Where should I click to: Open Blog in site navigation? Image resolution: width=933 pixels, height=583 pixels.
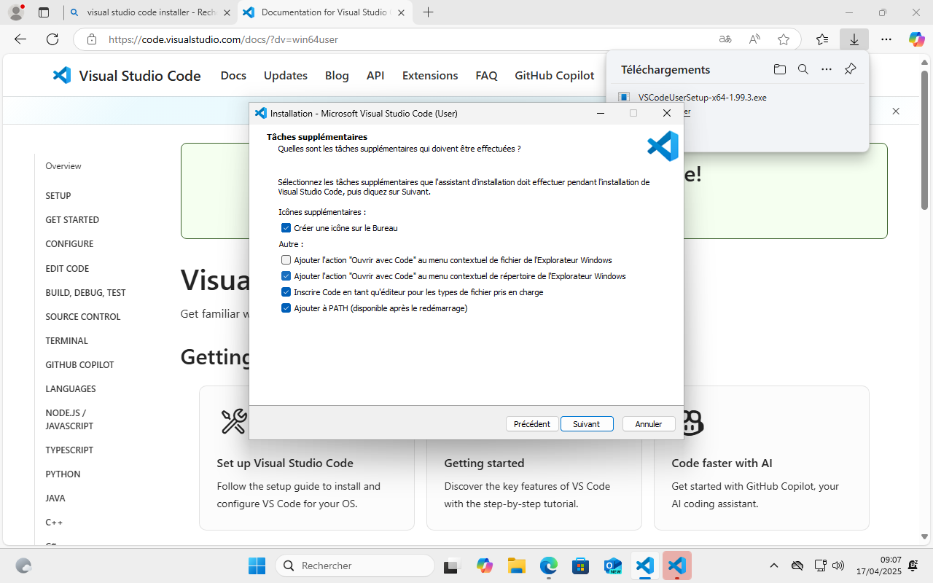tap(337, 75)
